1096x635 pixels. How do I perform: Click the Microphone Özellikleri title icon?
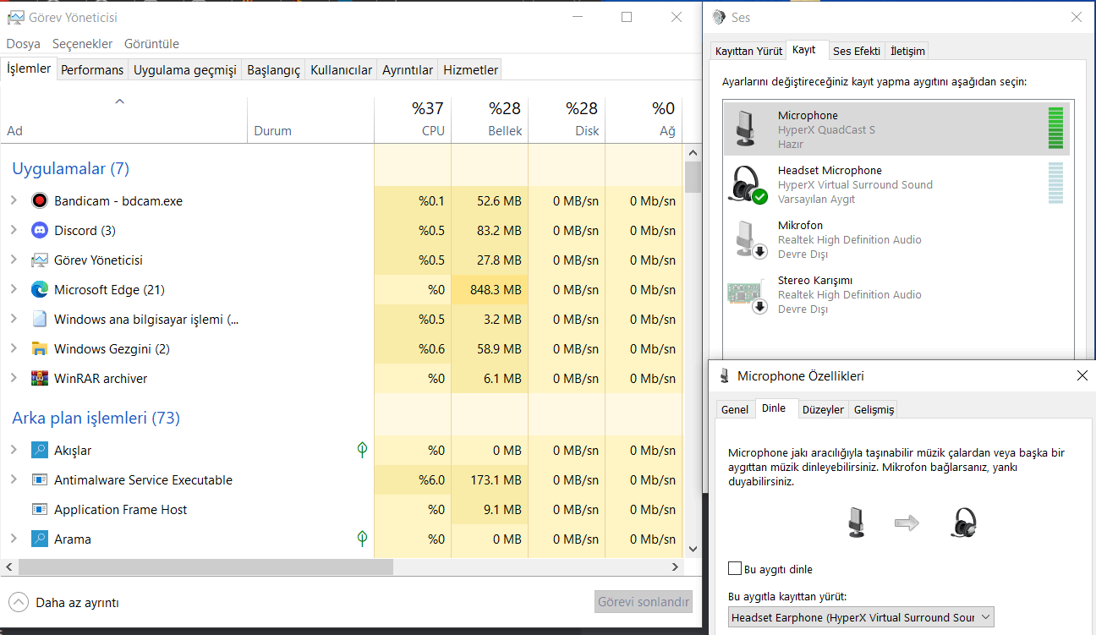[x=724, y=376]
